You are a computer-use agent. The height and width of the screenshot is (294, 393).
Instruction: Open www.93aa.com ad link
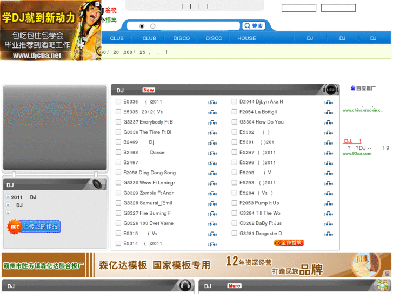pyautogui.click(x=357, y=154)
